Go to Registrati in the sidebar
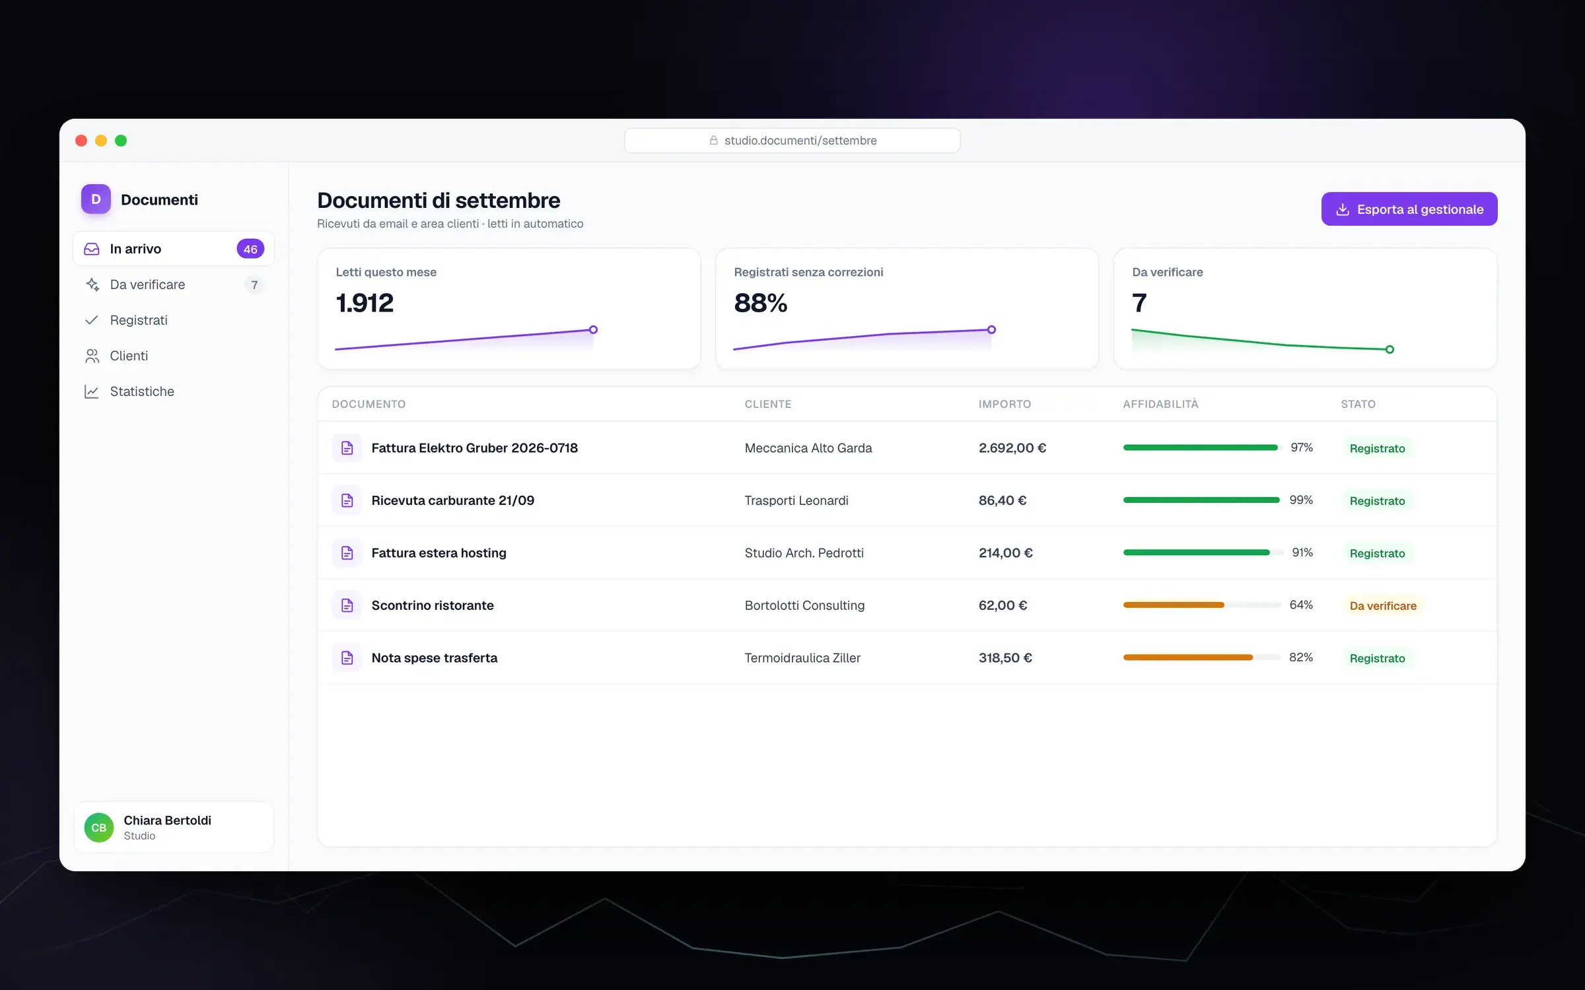The width and height of the screenshot is (1585, 990). click(174, 320)
